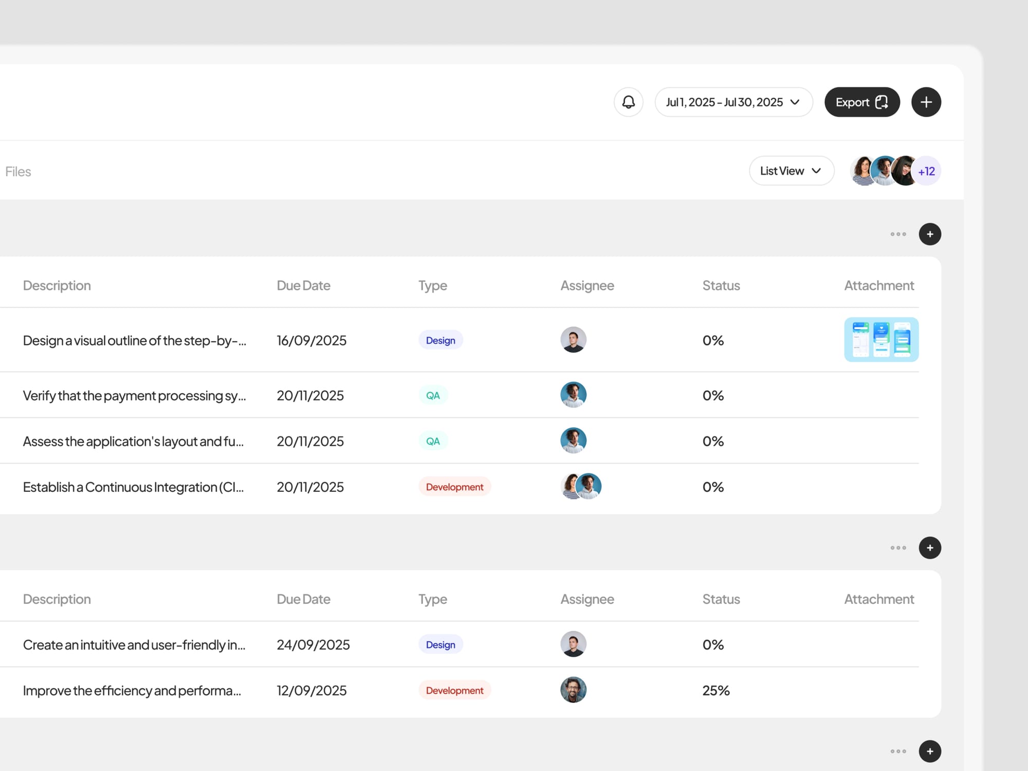Viewport: 1028px width, 771px height.
Task: Click the Export button
Action: coord(861,102)
